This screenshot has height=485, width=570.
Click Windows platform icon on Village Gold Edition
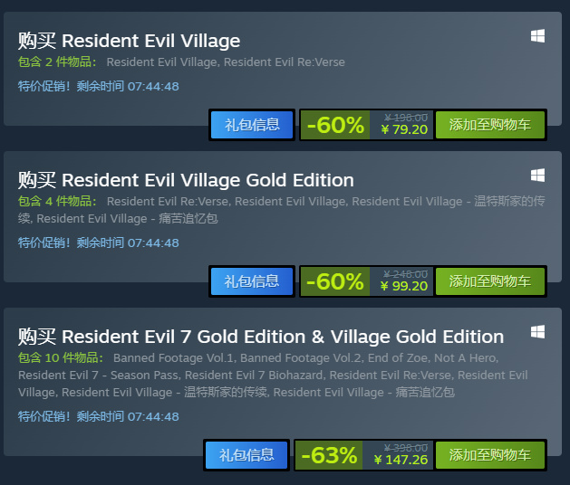point(537,176)
